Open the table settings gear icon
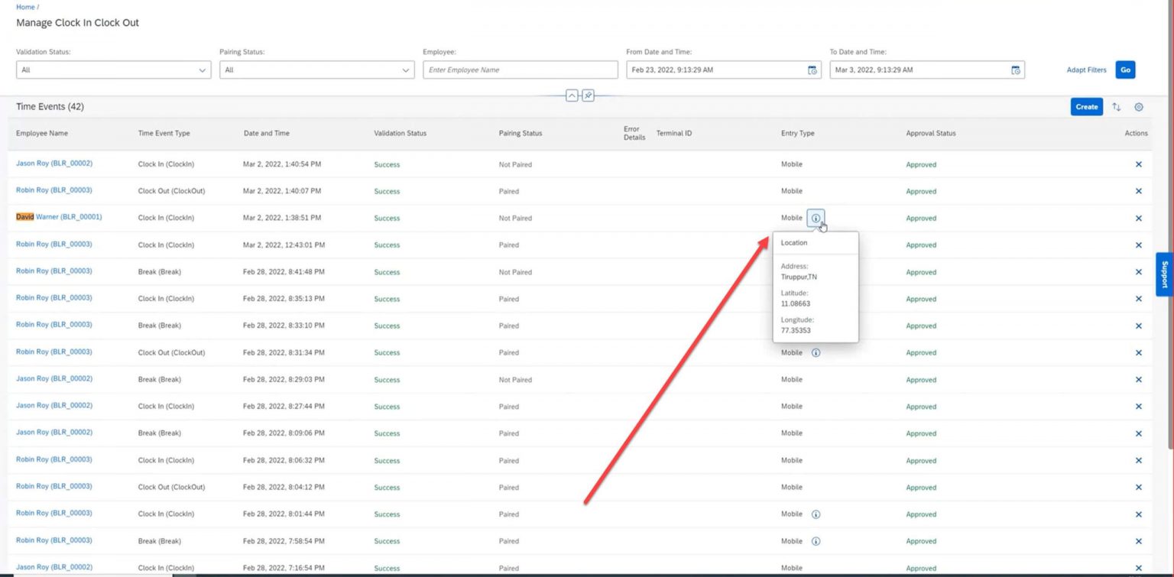 [x=1138, y=107]
